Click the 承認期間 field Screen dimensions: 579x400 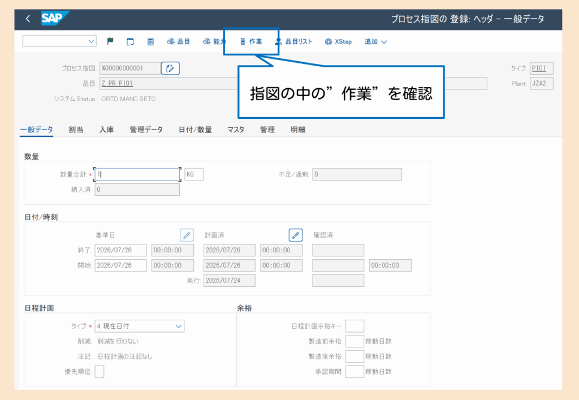355,372
